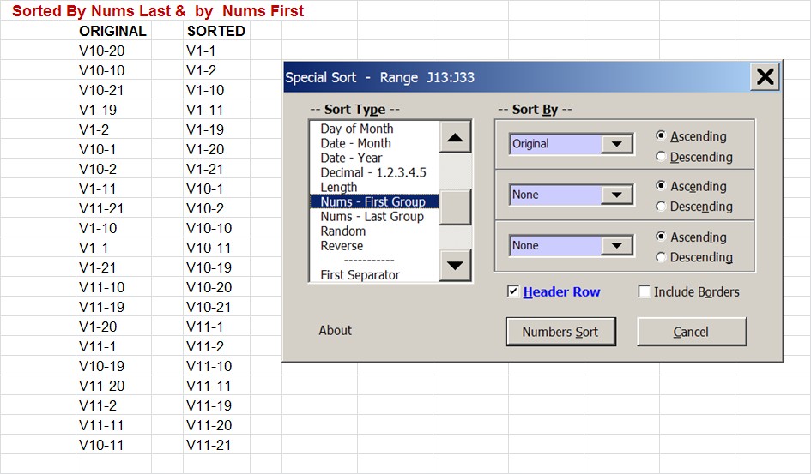
Task: Select Reverse sort type
Action: point(342,246)
